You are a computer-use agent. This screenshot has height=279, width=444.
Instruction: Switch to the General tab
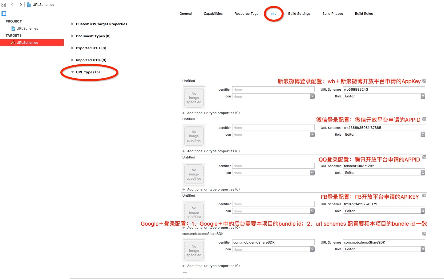point(186,14)
